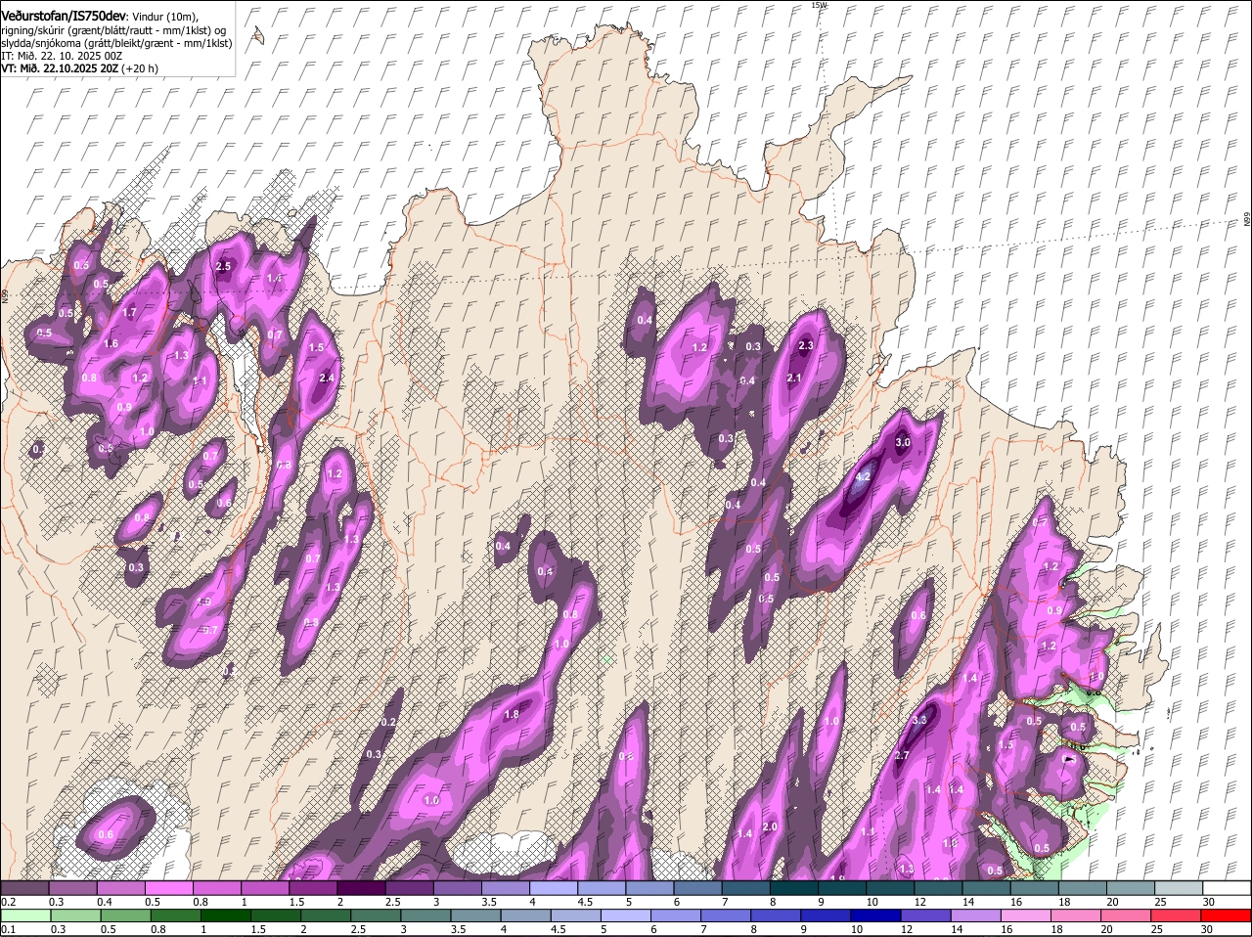
Task: Click the 2.1 precipitation value on the map
Action: [x=794, y=379]
